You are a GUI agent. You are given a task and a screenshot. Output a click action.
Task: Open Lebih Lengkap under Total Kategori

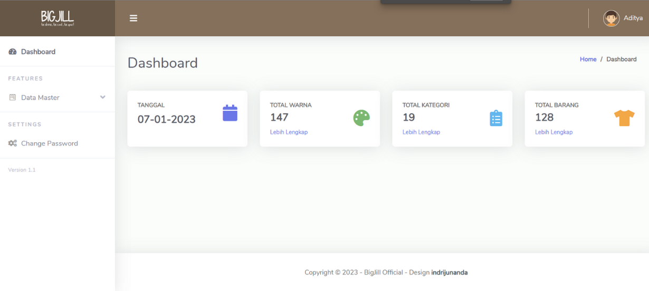tap(421, 132)
